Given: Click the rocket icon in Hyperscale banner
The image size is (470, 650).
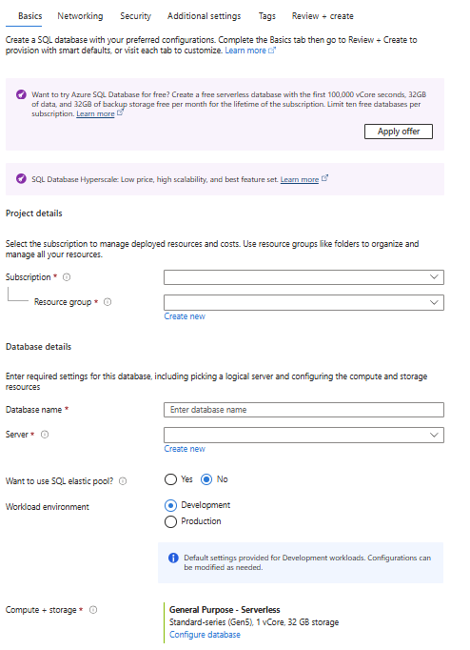Looking at the screenshot, I should (x=21, y=178).
